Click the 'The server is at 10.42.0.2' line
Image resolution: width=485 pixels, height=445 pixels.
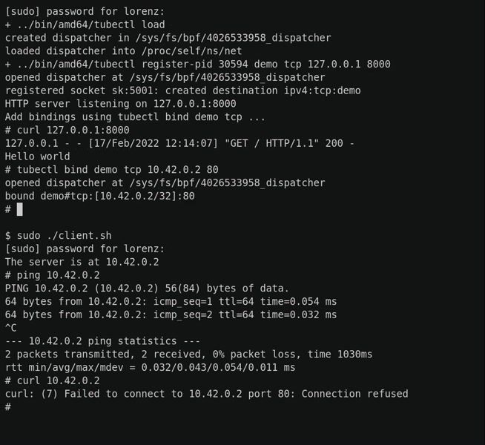(x=82, y=262)
